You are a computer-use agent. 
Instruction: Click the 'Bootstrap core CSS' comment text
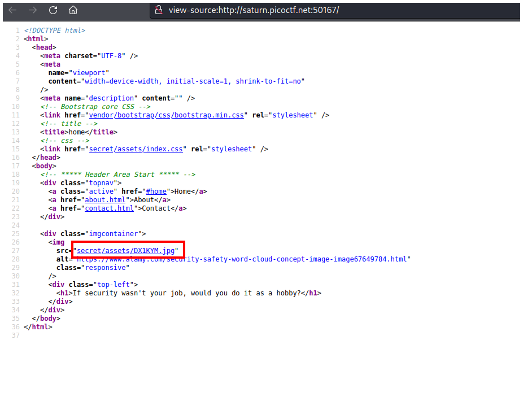tap(95, 107)
